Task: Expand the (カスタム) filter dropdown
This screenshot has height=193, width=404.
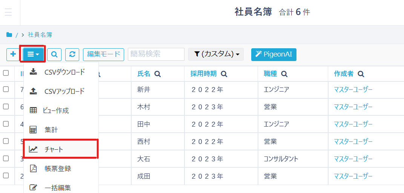Action: tap(216, 54)
